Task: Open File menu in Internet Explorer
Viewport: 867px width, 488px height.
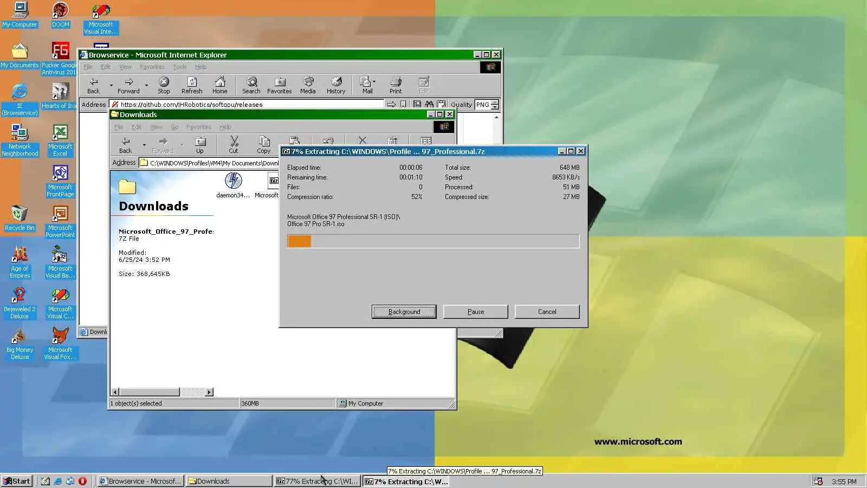Action: coord(88,67)
